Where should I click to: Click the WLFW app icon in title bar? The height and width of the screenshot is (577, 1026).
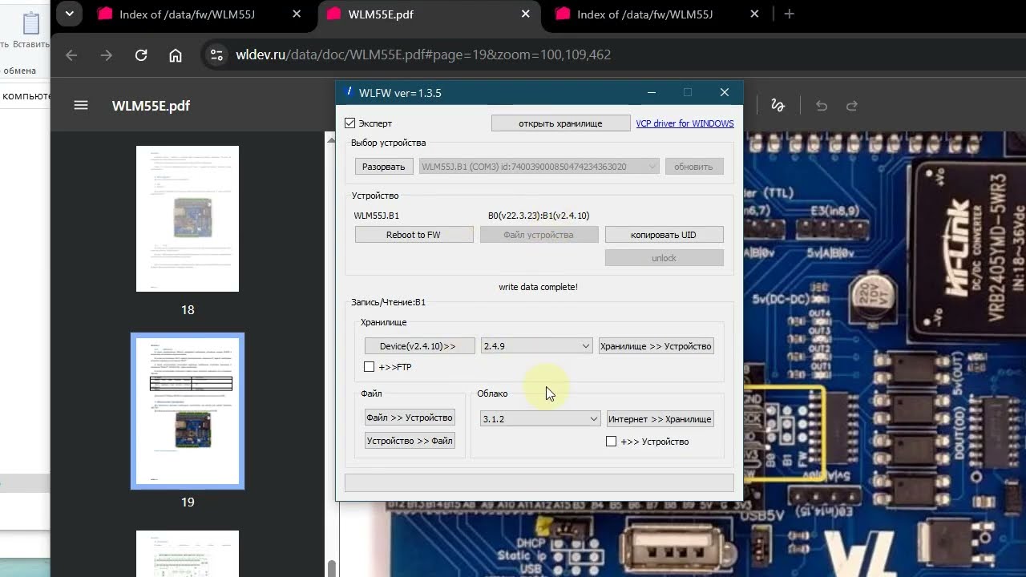click(349, 92)
